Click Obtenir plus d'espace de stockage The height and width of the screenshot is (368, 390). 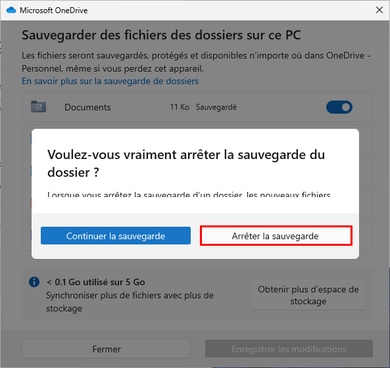[308, 295]
